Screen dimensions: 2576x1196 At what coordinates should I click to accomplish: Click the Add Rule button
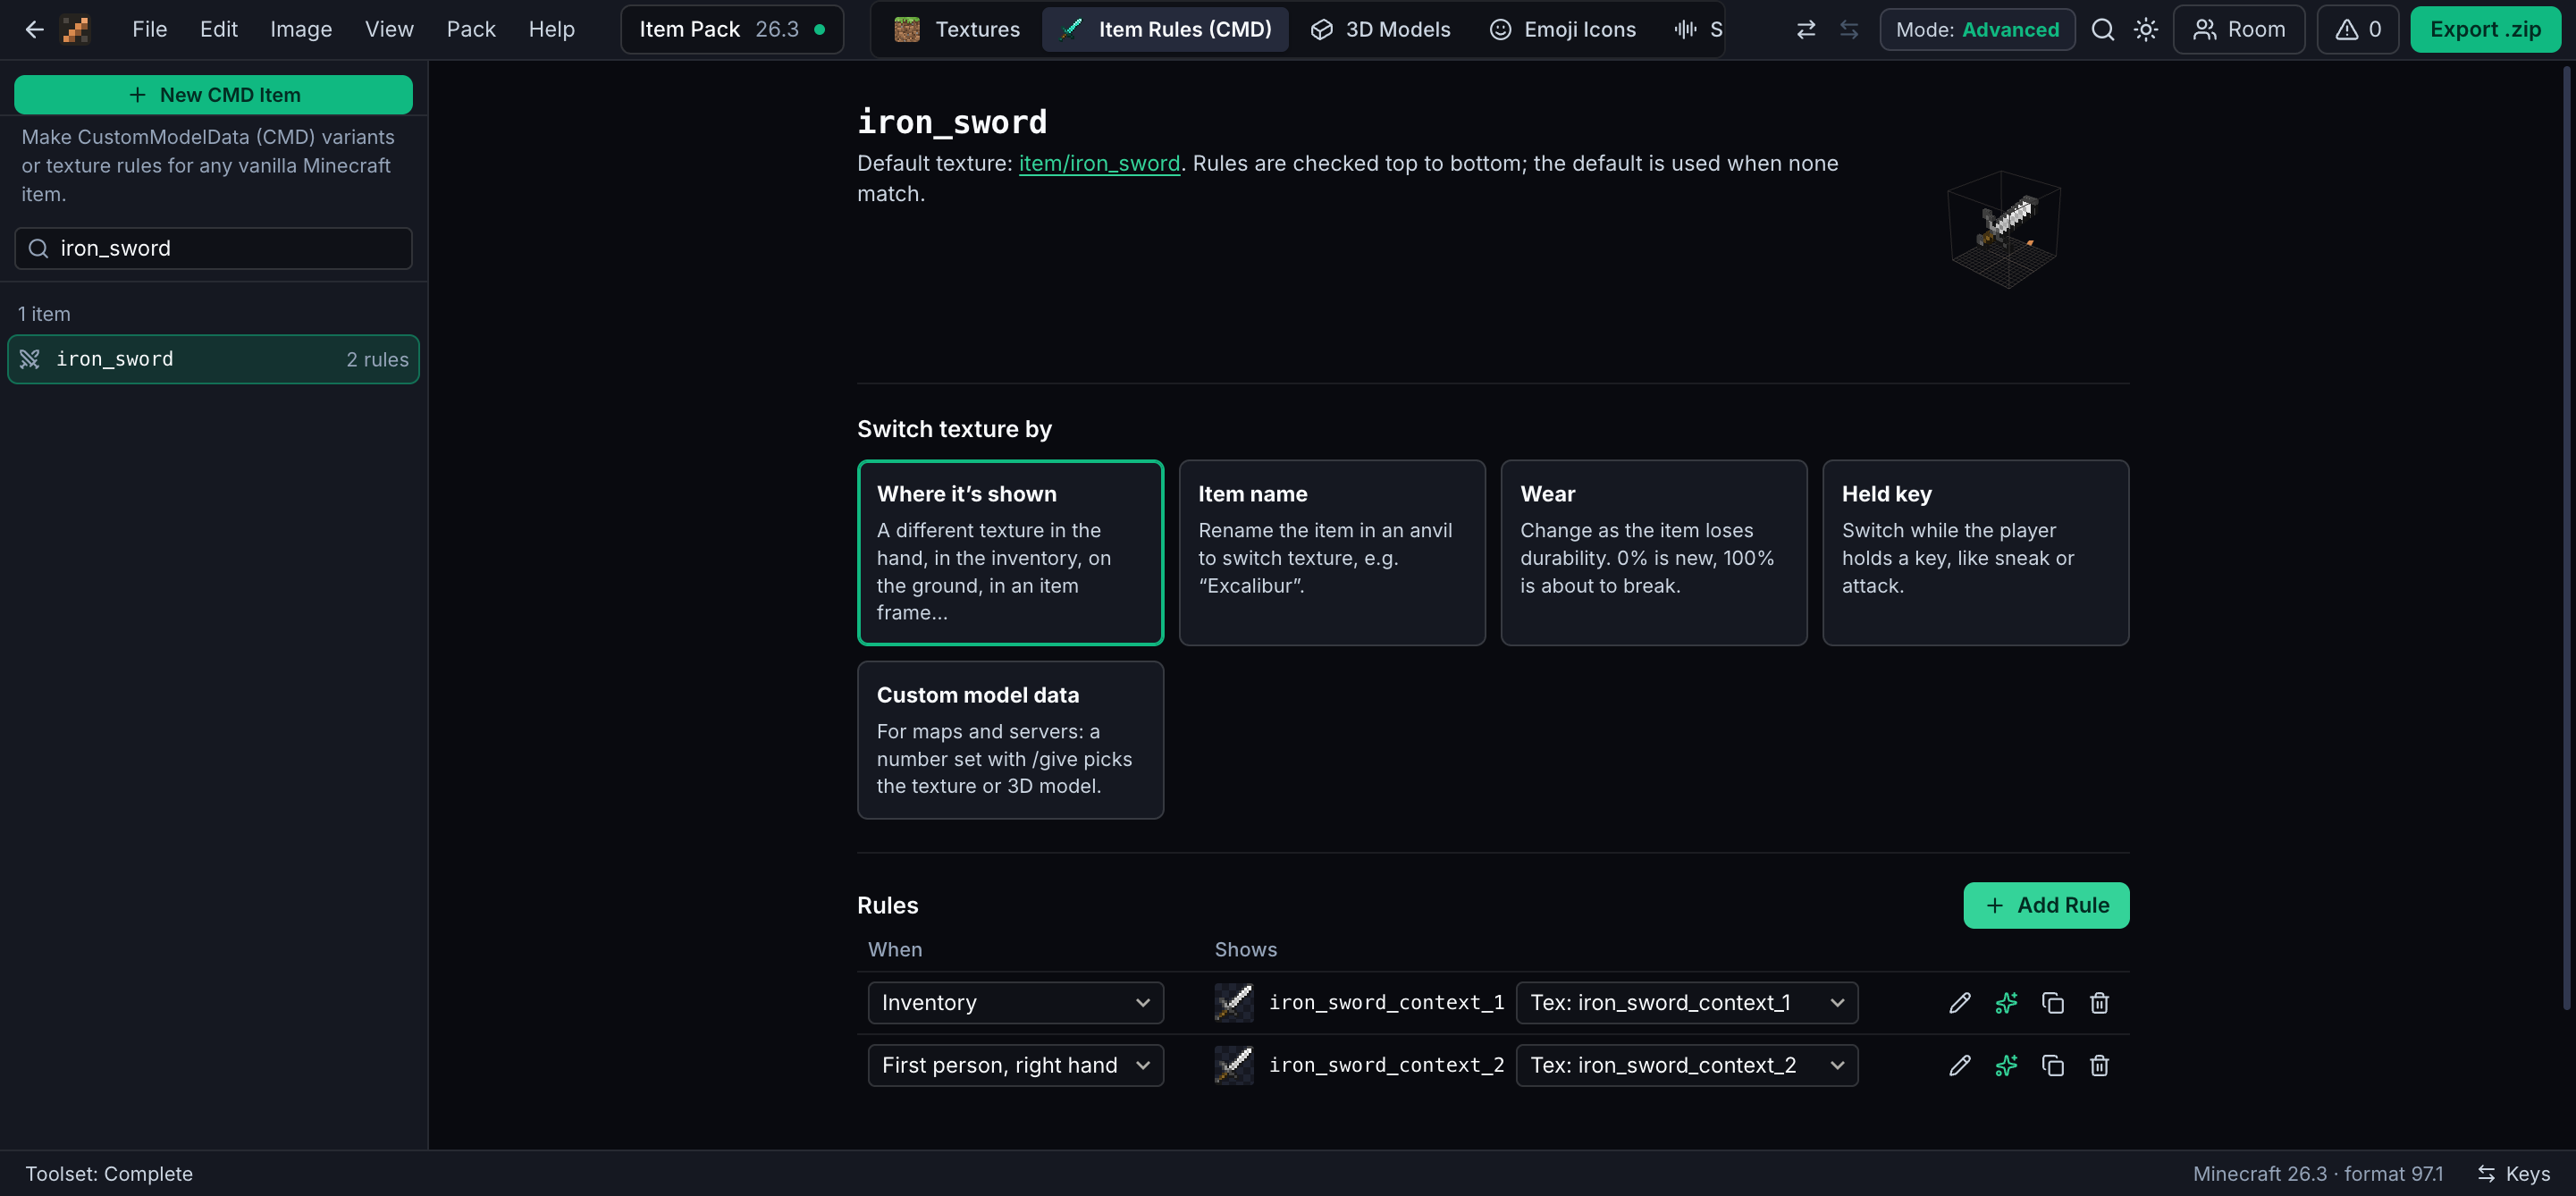click(x=2046, y=906)
